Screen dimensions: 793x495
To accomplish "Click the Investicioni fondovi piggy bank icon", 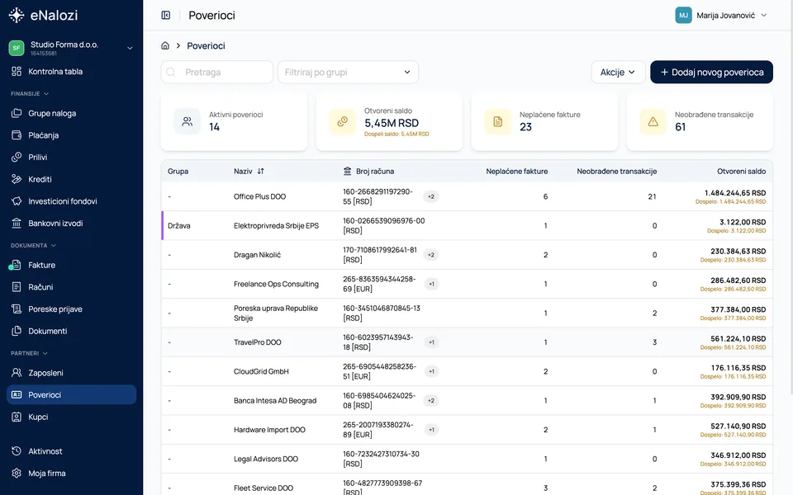I will pyautogui.click(x=17, y=201).
